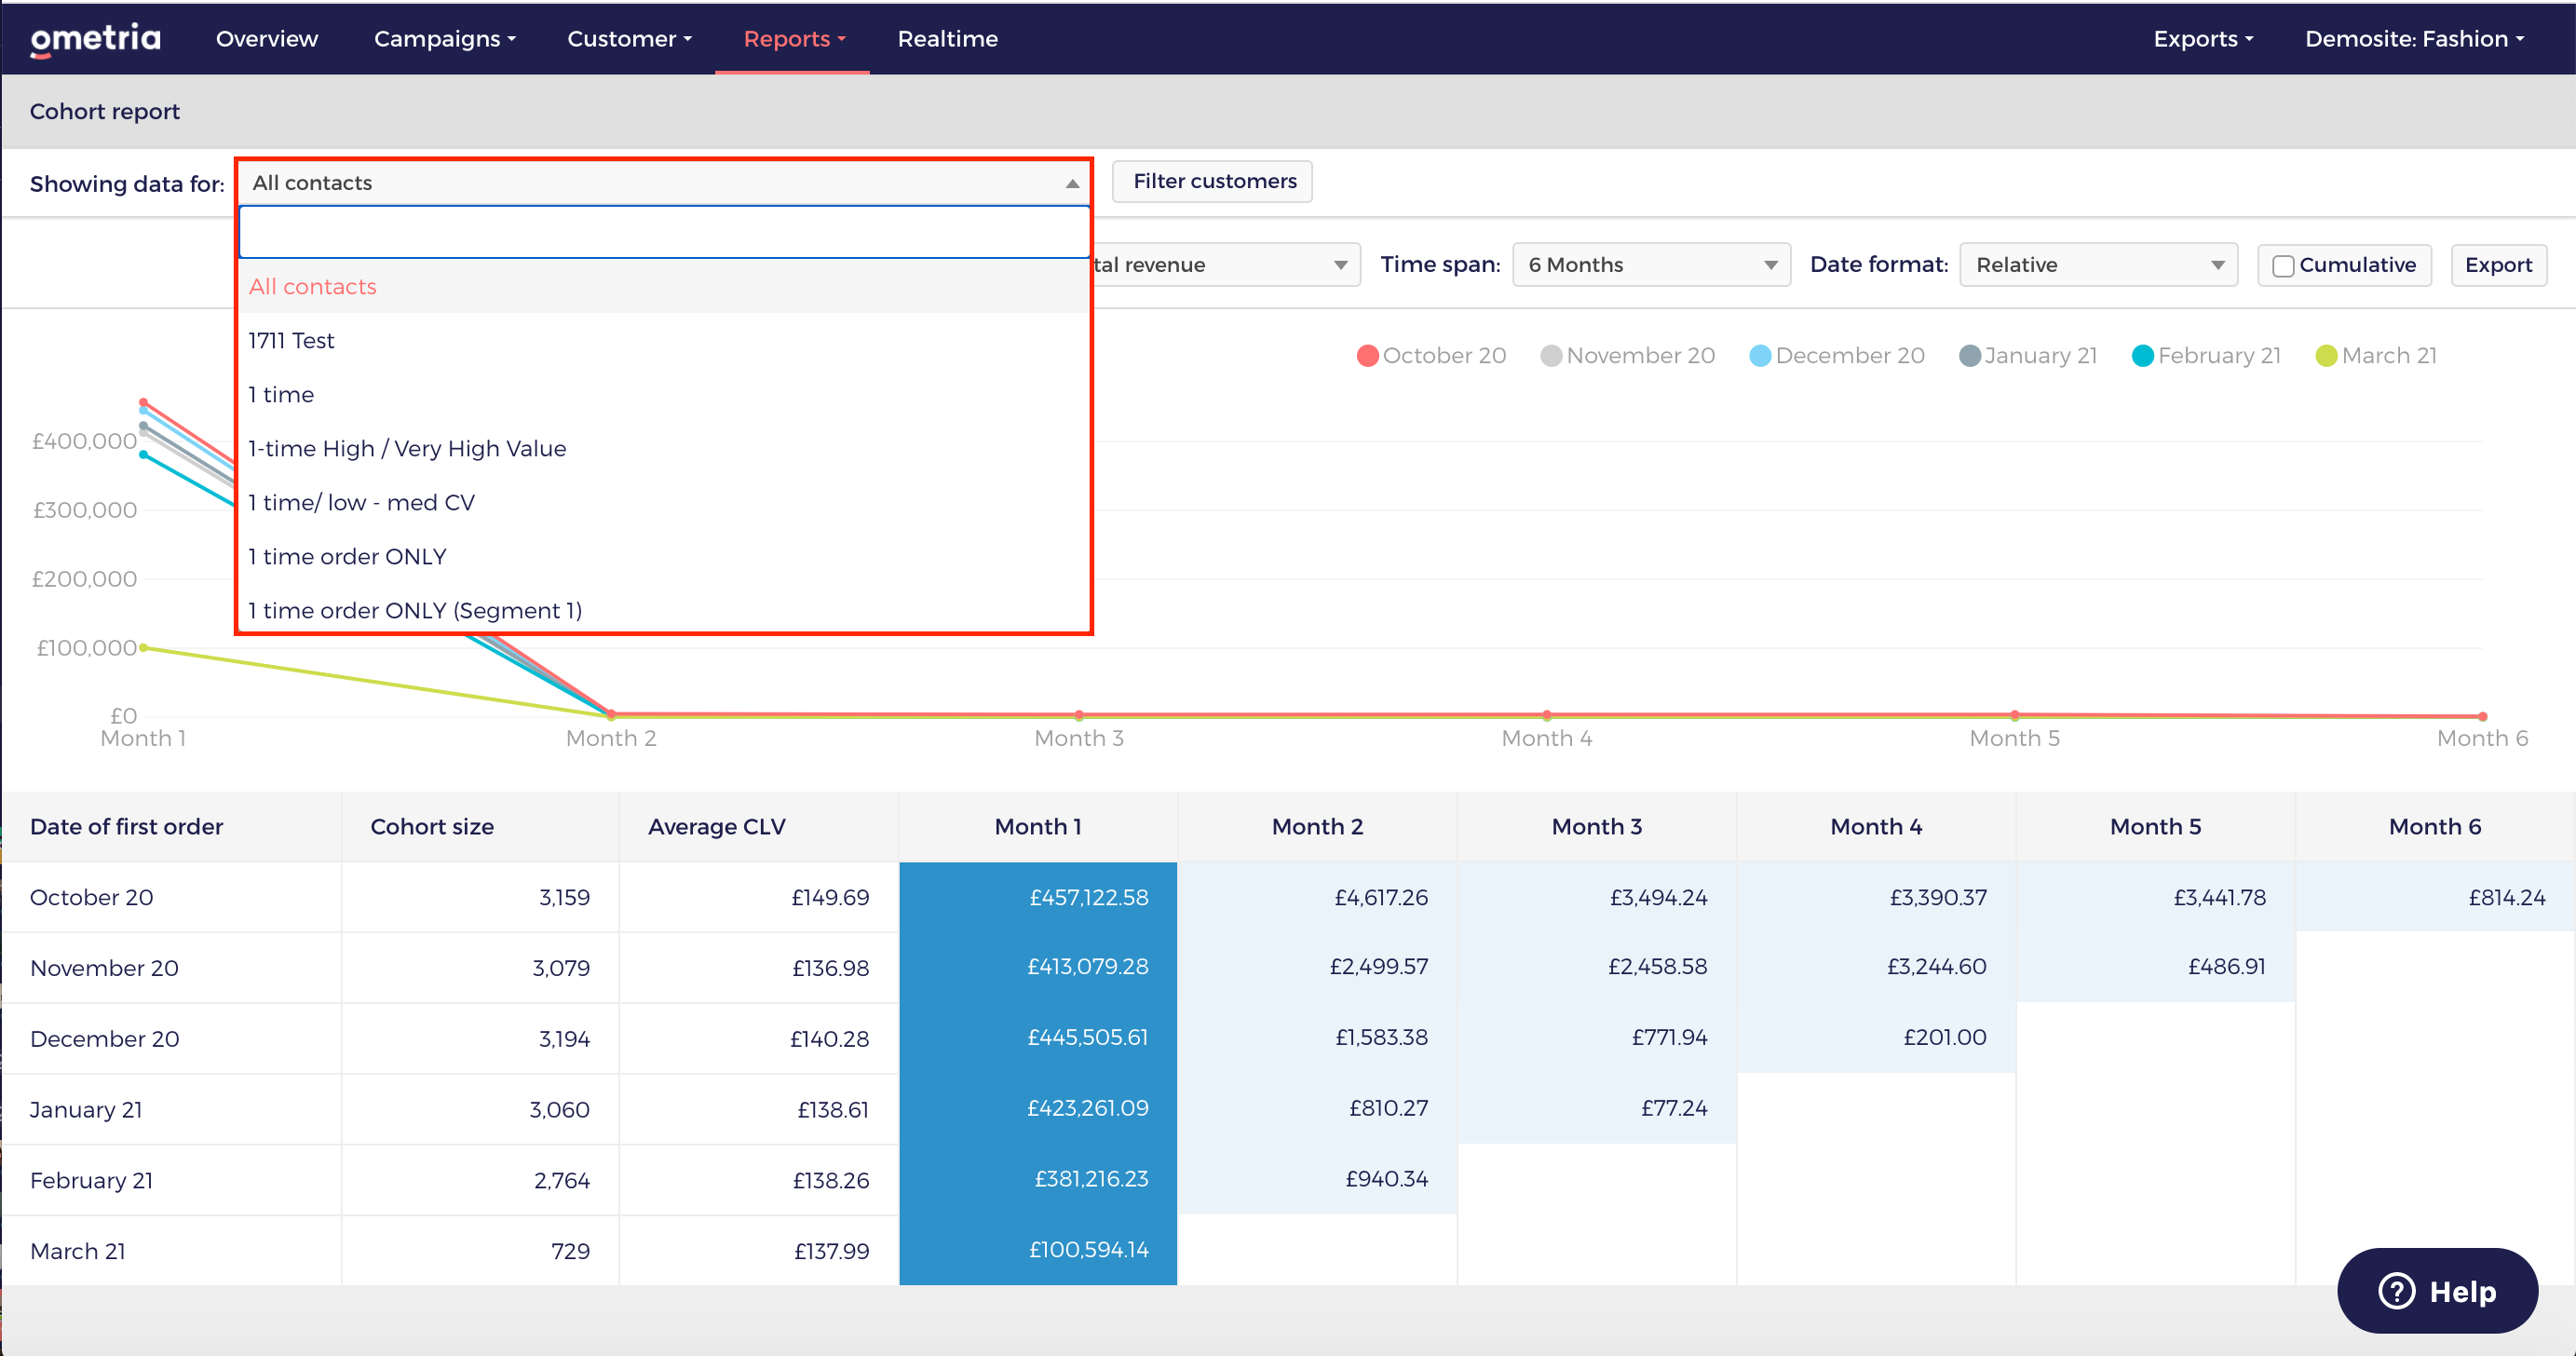This screenshot has width=2576, height=1356.
Task: Open the Campaigns menu
Action: coord(444,38)
